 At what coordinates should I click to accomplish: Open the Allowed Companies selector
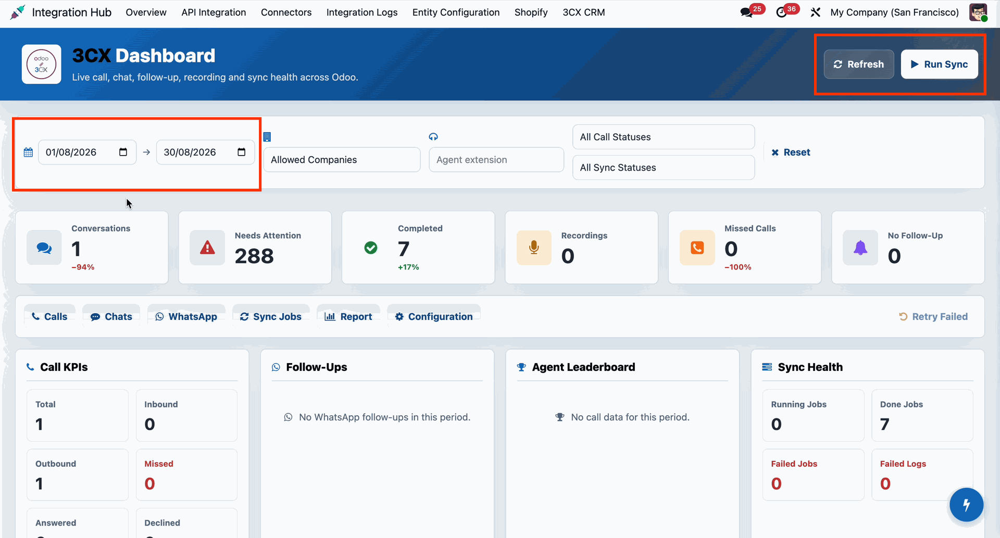[x=342, y=160]
